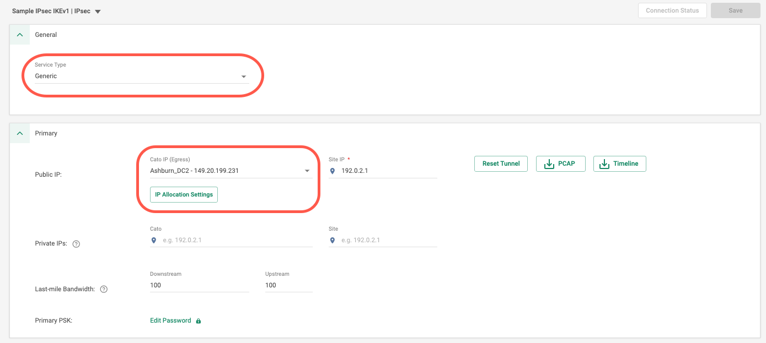Click the pin icon in Cato private IP field
Image resolution: width=766 pixels, height=343 pixels.
pos(154,241)
